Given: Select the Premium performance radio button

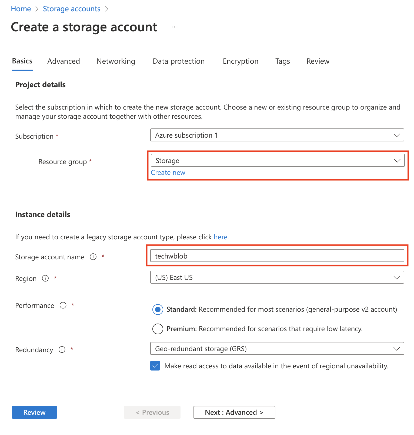Looking at the screenshot, I should pyautogui.click(x=158, y=329).
